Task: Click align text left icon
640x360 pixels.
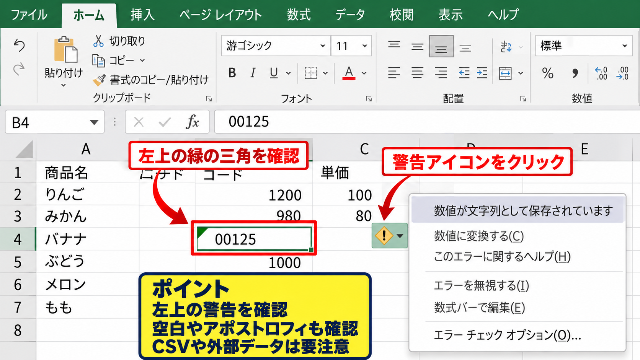Action: click(x=394, y=73)
